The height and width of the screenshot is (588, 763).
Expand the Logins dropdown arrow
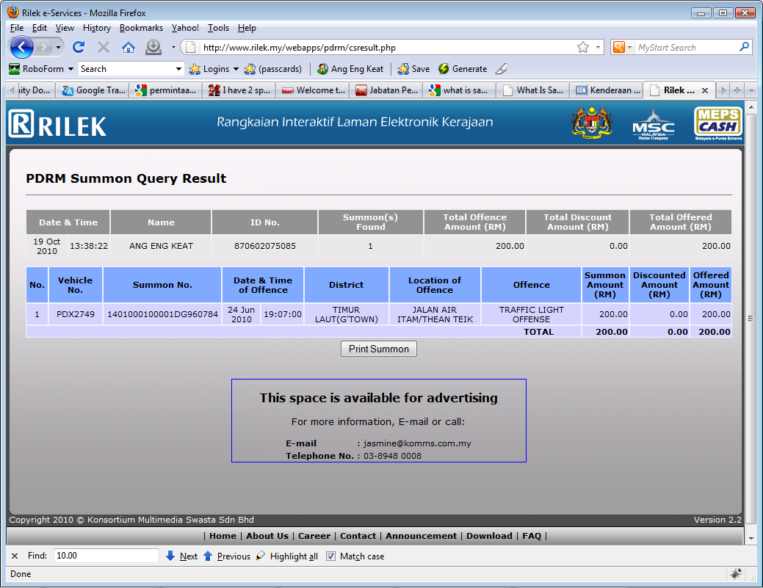point(236,69)
